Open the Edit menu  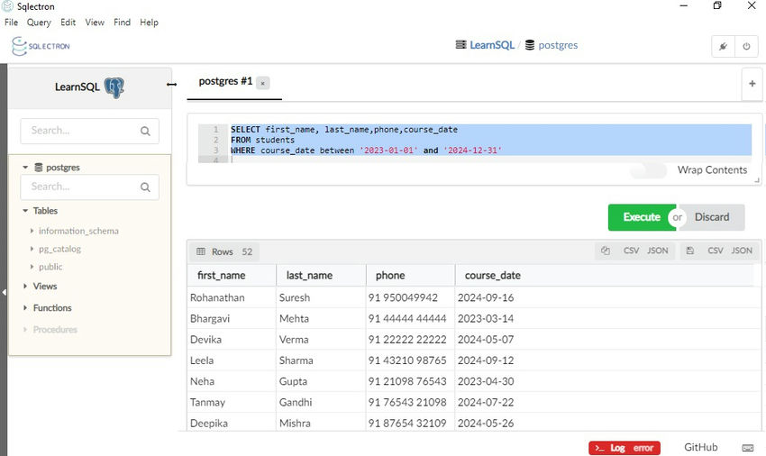click(68, 23)
